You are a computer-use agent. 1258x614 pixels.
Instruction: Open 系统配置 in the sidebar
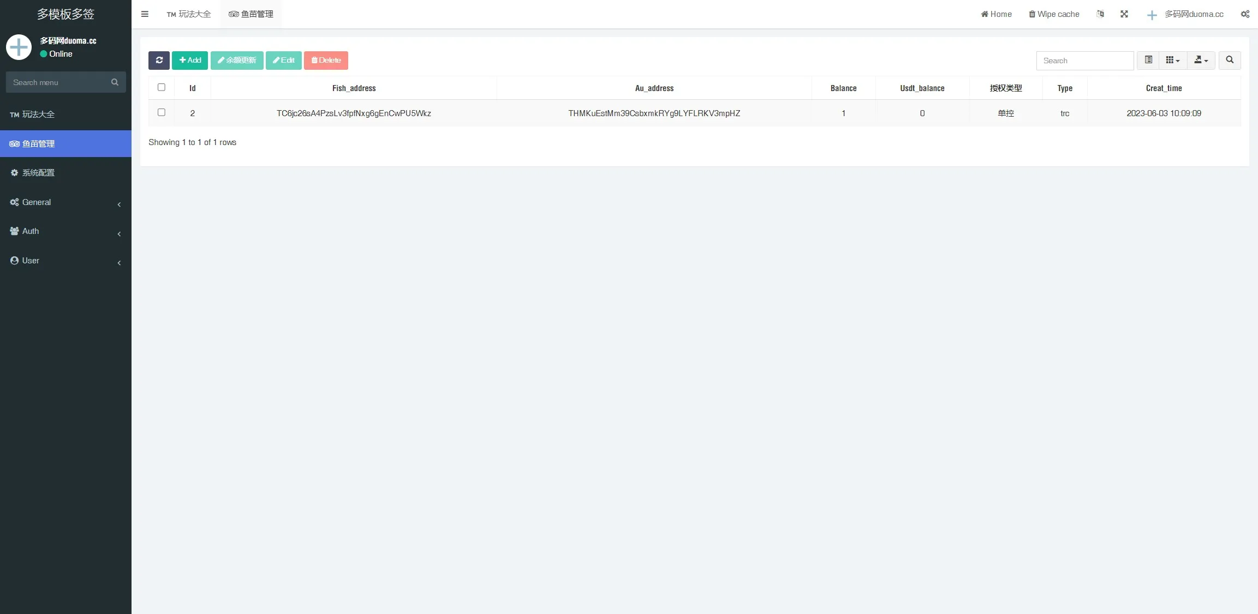click(x=38, y=173)
